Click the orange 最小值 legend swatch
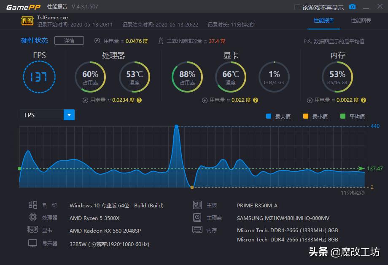This screenshot has width=388, height=265. click(x=306, y=116)
